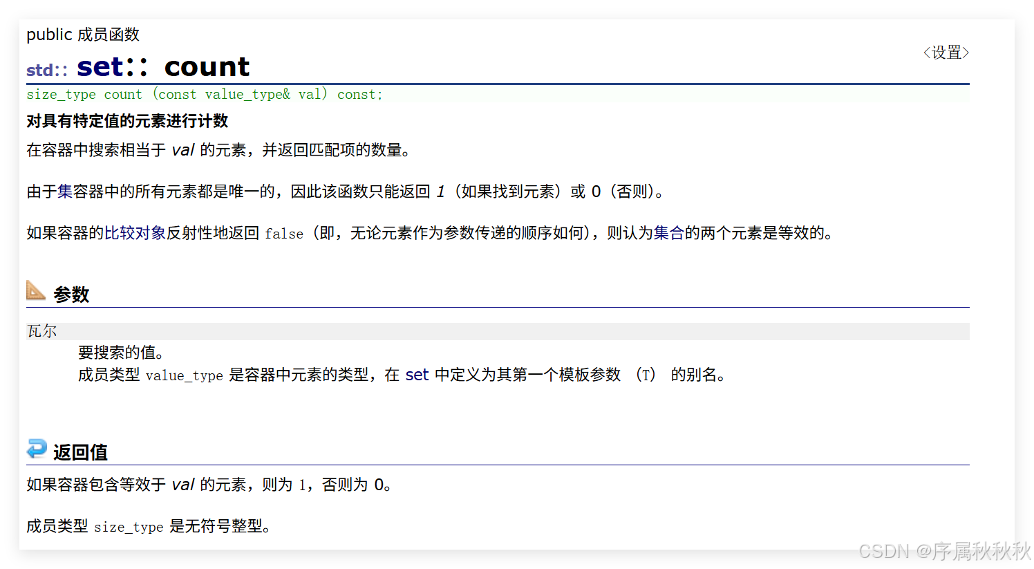Viewport: 1034px width, 569px height.
Task: Click the set::count main heading
Action: [x=166, y=66]
